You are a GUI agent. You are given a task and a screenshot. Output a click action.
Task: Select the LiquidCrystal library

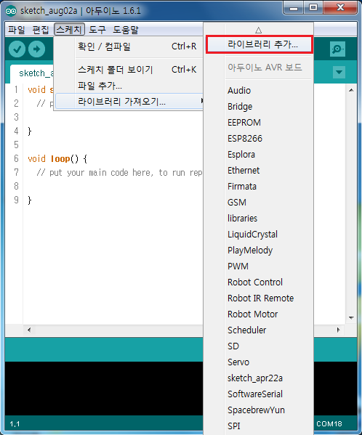click(260, 235)
